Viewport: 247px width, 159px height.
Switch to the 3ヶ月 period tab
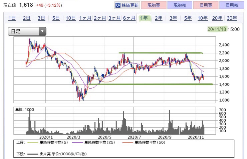(x=114, y=18)
